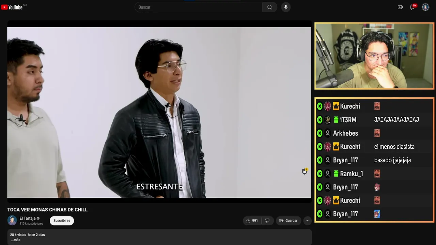The height and width of the screenshot is (245, 436).
Task: Click the green gift badge next to Ramku_1
Action: coord(336,174)
